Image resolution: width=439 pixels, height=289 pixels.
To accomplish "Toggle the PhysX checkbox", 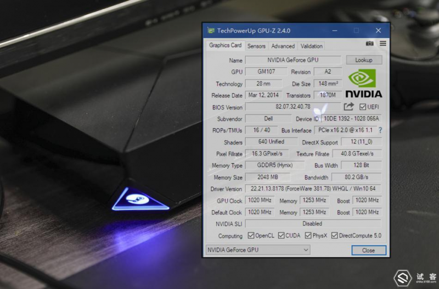I will [308, 236].
